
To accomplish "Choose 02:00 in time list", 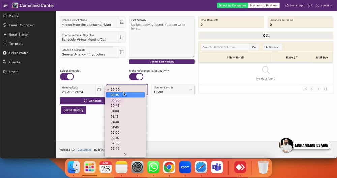I will [x=125, y=132].
